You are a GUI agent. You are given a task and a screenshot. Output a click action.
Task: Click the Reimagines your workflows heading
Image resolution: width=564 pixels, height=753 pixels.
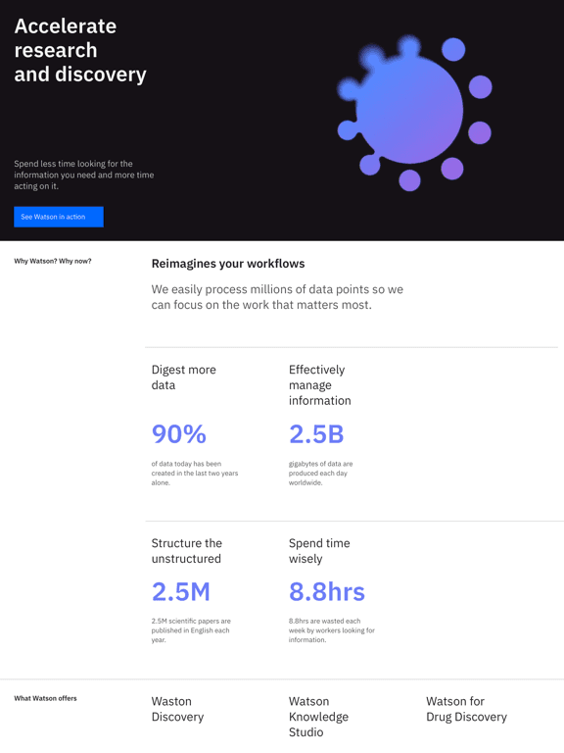(228, 264)
